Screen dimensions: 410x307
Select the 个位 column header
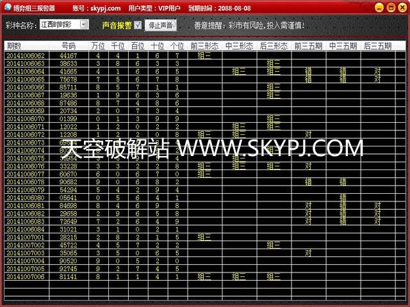pyautogui.click(x=177, y=46)
